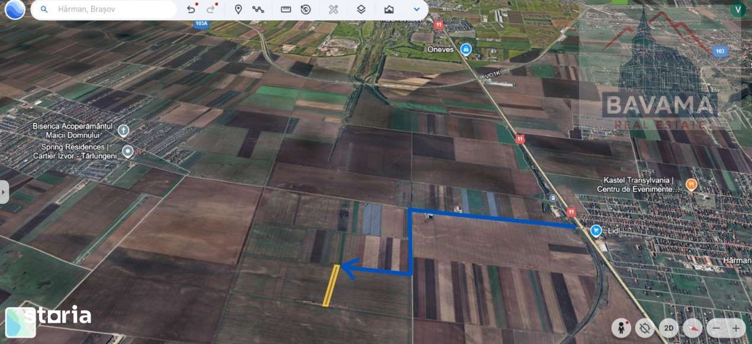Viewport: 752px width, 344px height.
Task: Activate Street View pegman
Action: tap(621, 327)
